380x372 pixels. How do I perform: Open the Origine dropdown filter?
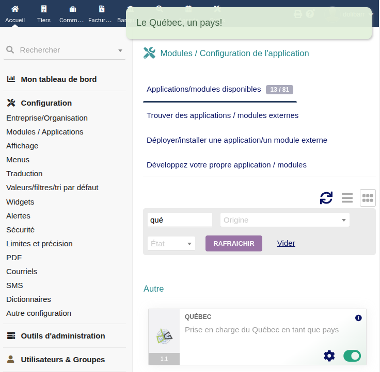(x=285, y=220)
